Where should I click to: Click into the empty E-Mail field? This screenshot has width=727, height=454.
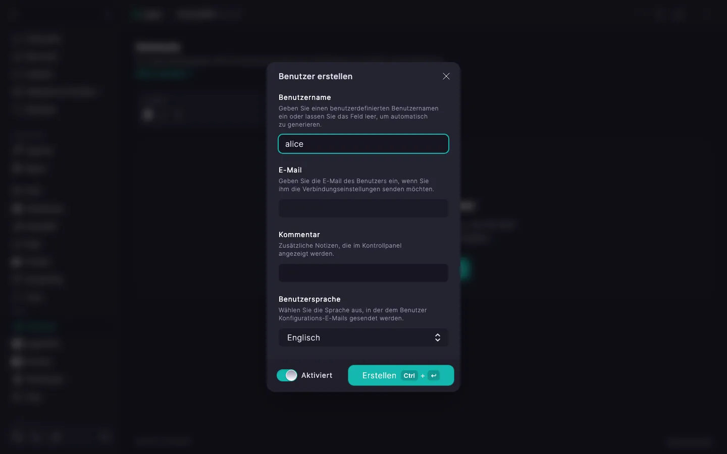[363, 208]
